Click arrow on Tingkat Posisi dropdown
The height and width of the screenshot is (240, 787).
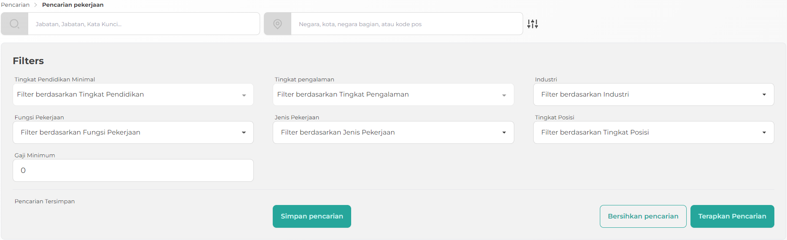[x=764, y=132]
